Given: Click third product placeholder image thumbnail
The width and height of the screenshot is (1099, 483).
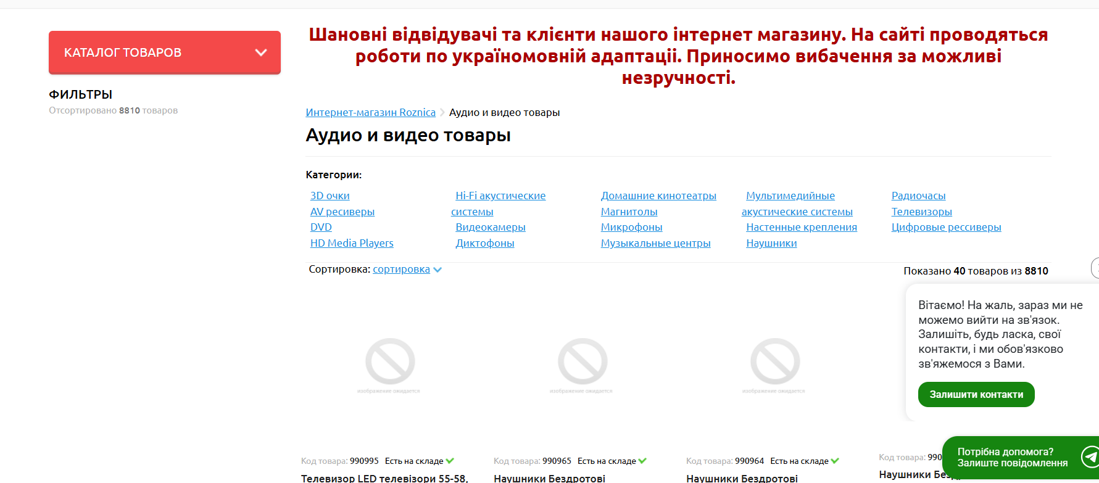Looking at the screenshot, I should (x=774, y=364).
